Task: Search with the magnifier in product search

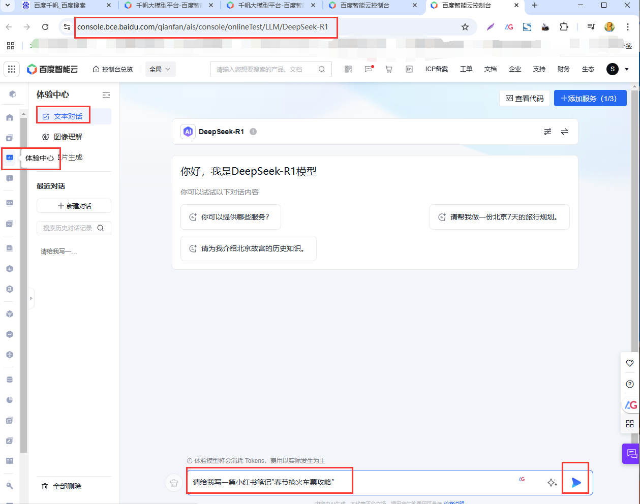Action: [x=322, y=69]
